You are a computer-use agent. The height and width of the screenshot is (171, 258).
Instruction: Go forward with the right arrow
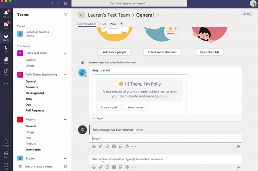pos(58,3)
